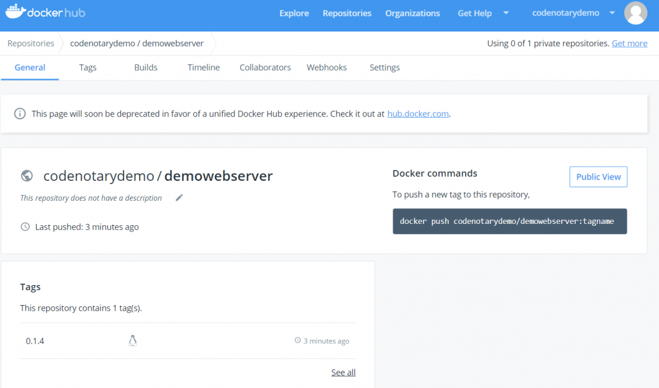
Task: Click the info icon in deprecation notice
Action: point(20,113)
